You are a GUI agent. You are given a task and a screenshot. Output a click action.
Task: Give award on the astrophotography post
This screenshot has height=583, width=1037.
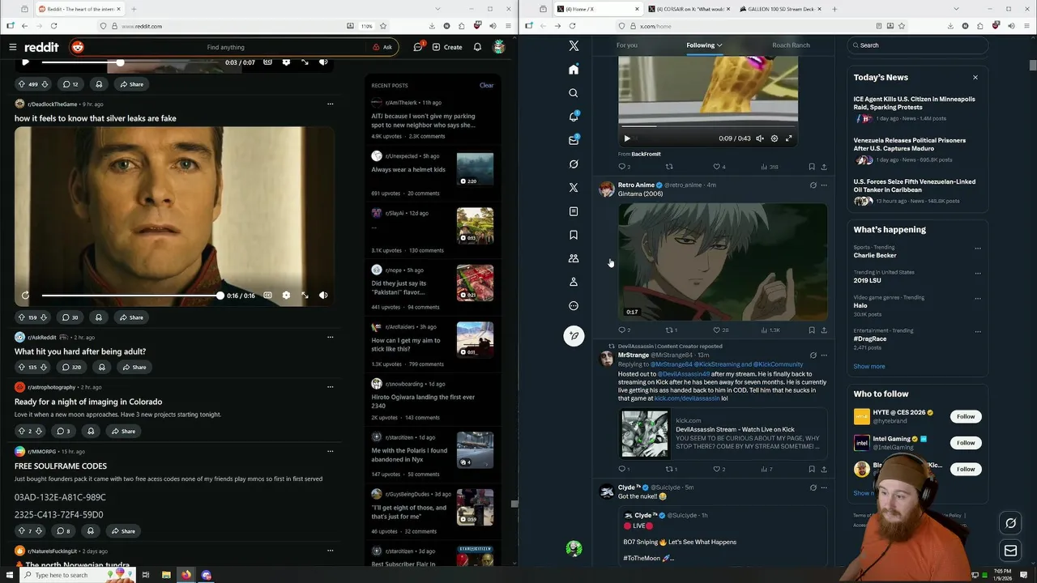[91, 431]
